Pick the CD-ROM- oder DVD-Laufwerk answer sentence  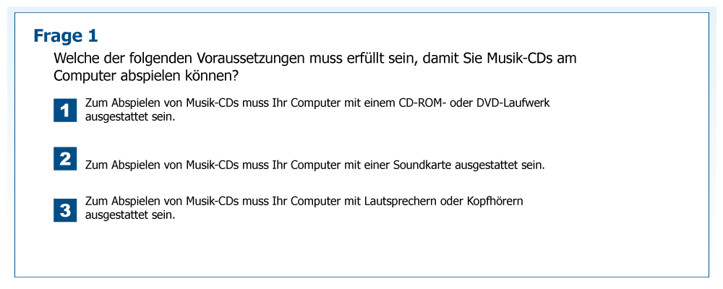tap(317, 103)
